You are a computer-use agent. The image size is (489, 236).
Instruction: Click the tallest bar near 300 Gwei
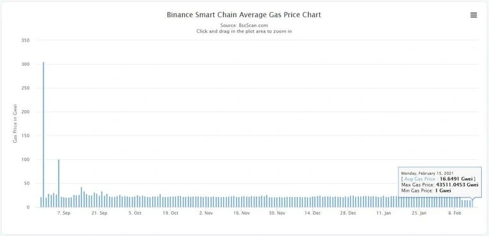(x=44, y=134)
